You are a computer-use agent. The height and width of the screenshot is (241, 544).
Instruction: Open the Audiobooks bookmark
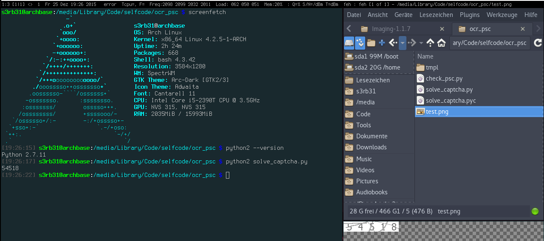[379, 192]
